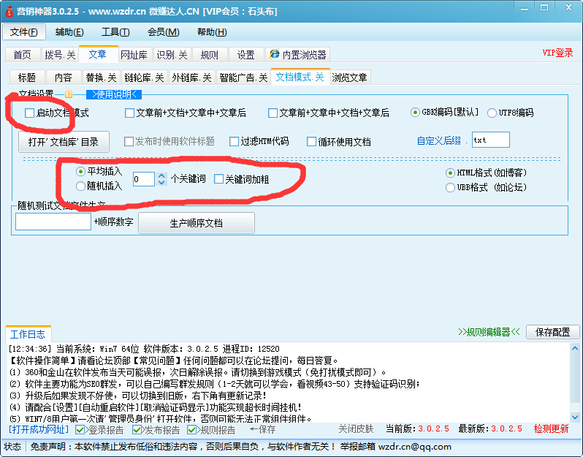
Task: Open the 文档模式.关 sub-tab
Action: coord(300,76)
